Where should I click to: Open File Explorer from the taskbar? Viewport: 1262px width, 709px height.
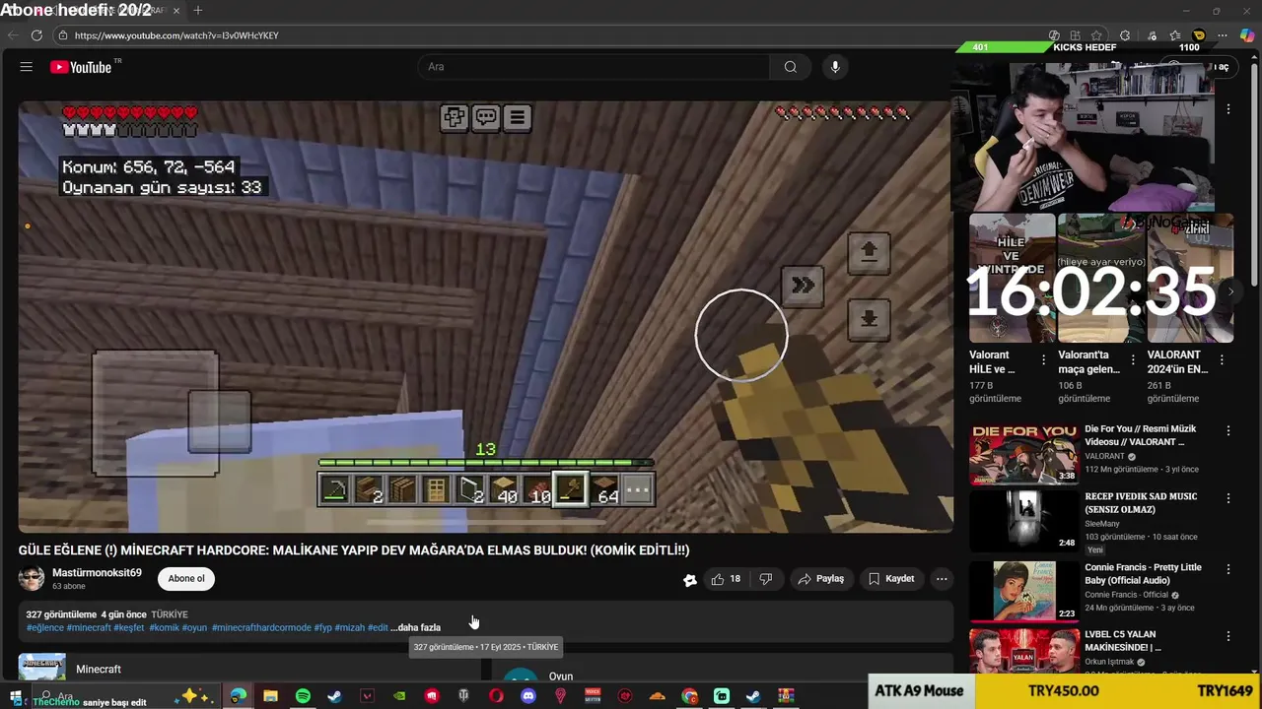click(270, 696)
